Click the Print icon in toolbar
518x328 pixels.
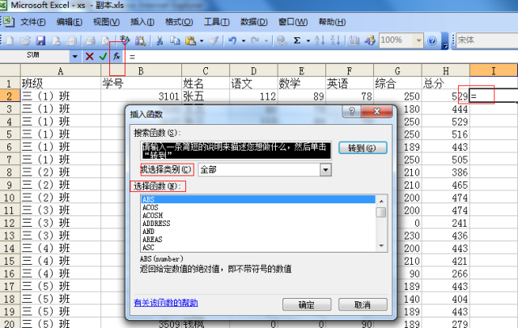pos(90,40)
